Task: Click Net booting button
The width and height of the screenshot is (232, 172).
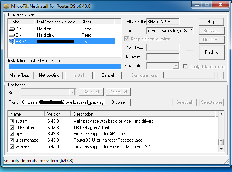Action: pyautogui.click(x=49, y=75)
